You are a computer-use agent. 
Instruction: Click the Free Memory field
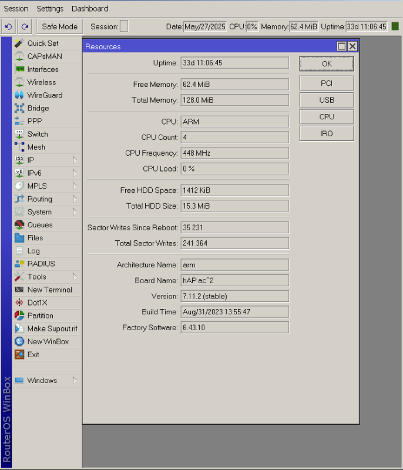tap(235, 85)
